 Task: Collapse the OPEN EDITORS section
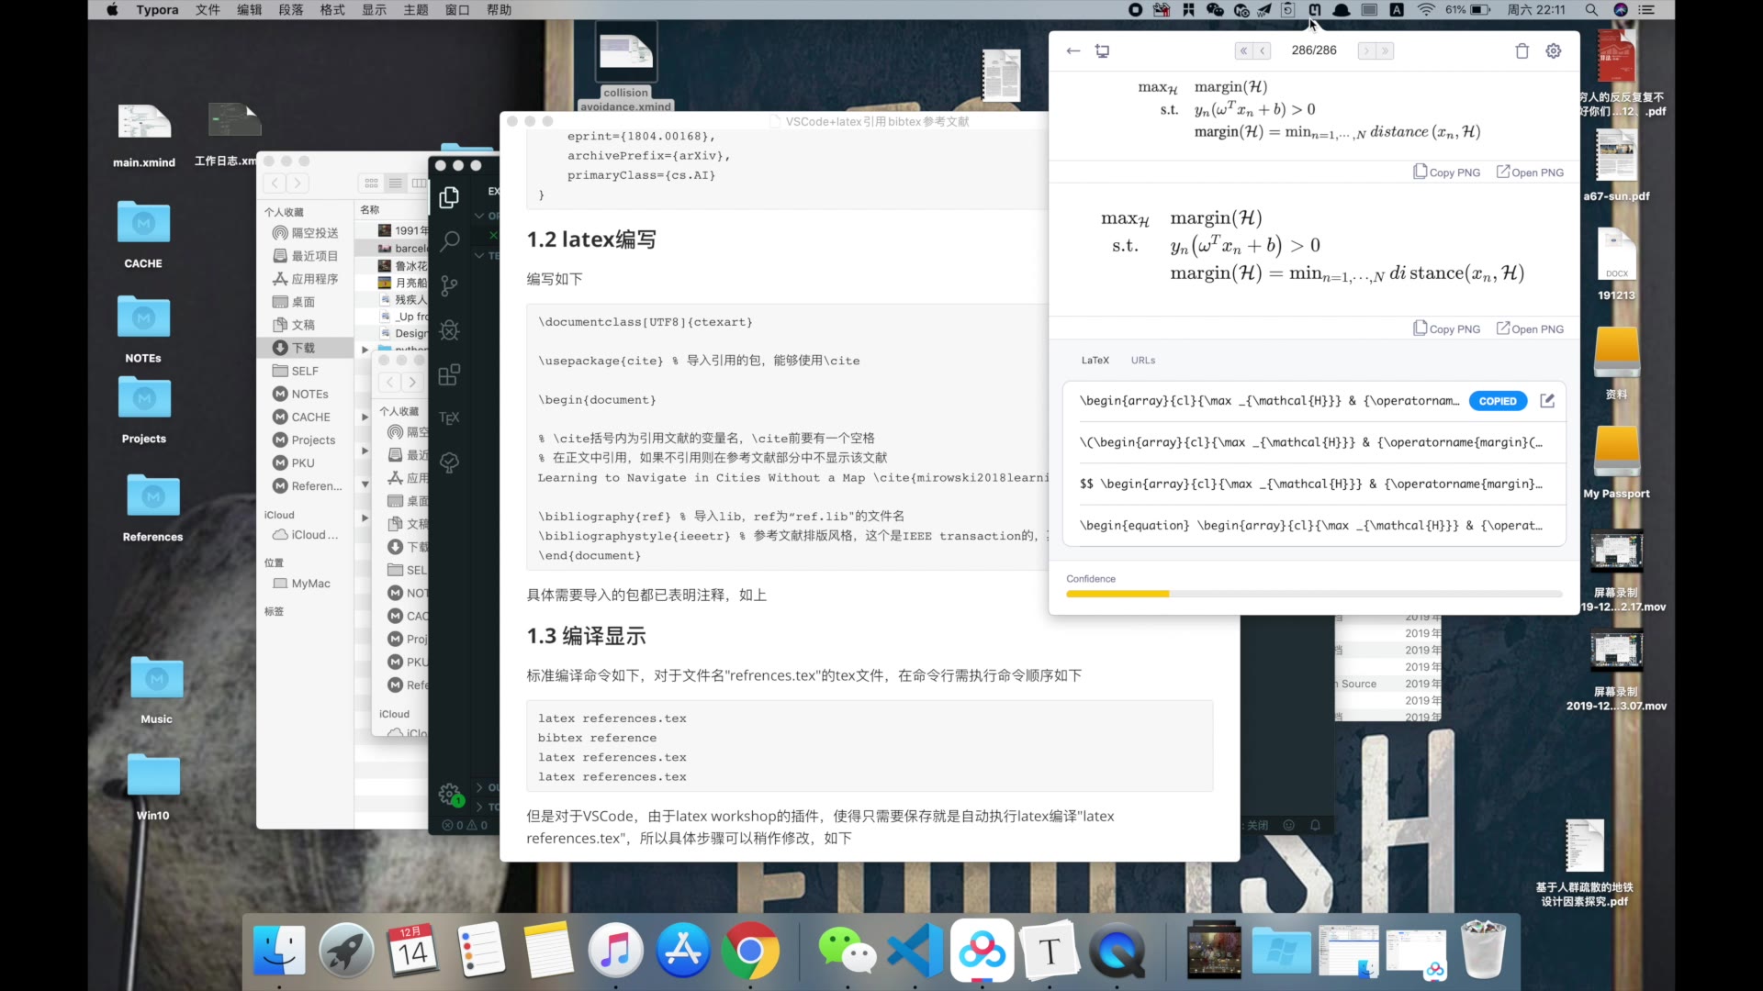tap(487, 216)
